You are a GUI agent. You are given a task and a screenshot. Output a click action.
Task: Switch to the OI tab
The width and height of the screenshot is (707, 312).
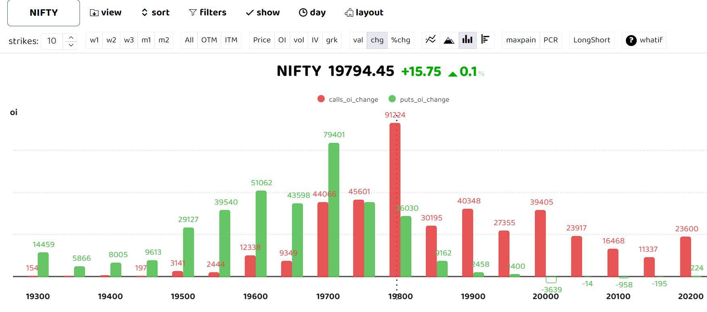tap(282, 40)
